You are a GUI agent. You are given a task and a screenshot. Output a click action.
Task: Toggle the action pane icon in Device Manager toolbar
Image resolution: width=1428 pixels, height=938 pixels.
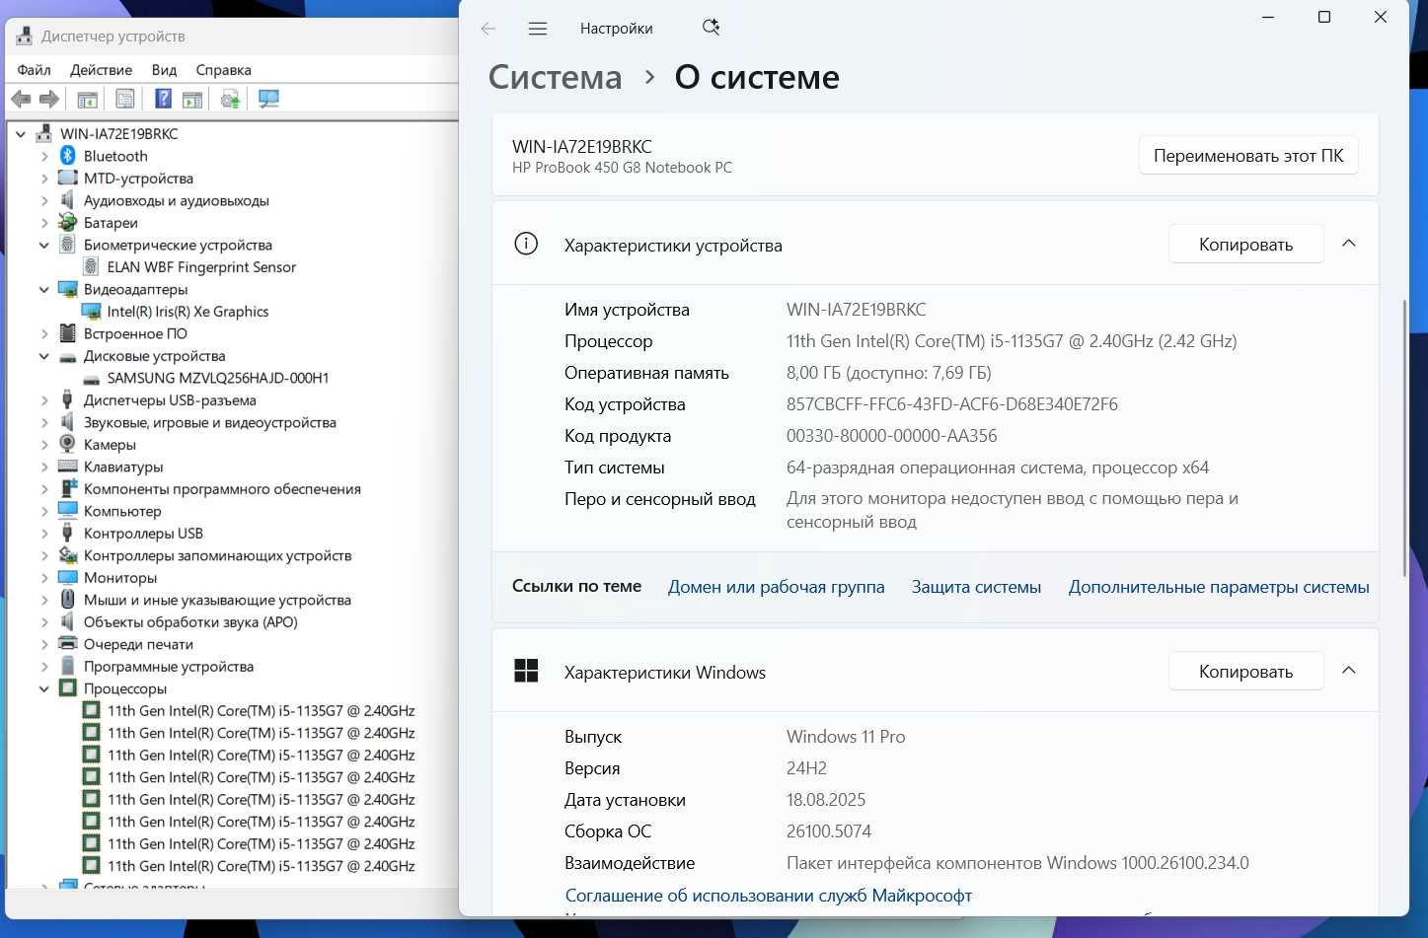pyautogui.click(x=192, y=99)
